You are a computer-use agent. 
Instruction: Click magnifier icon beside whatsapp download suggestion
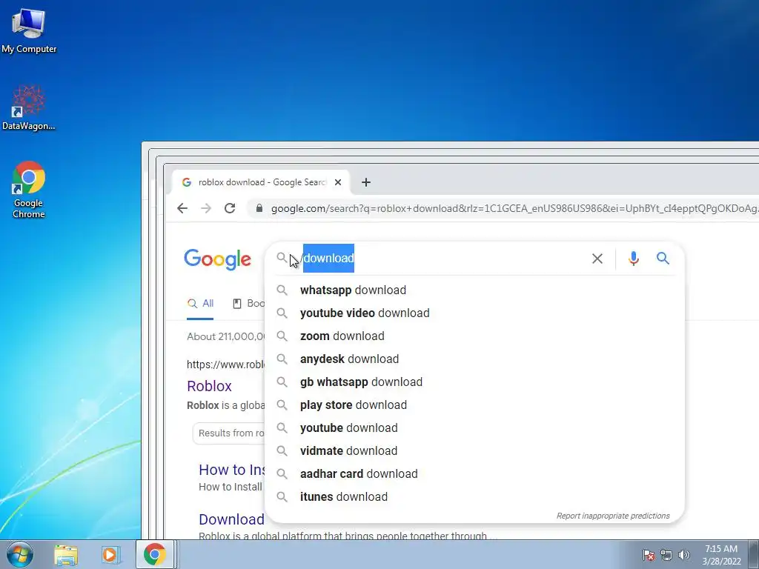[282, 290]
